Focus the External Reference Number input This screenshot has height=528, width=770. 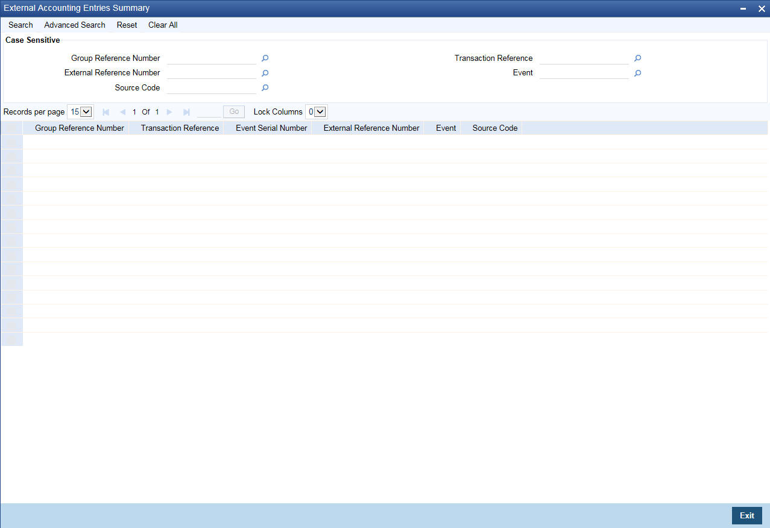click(212, 73)
